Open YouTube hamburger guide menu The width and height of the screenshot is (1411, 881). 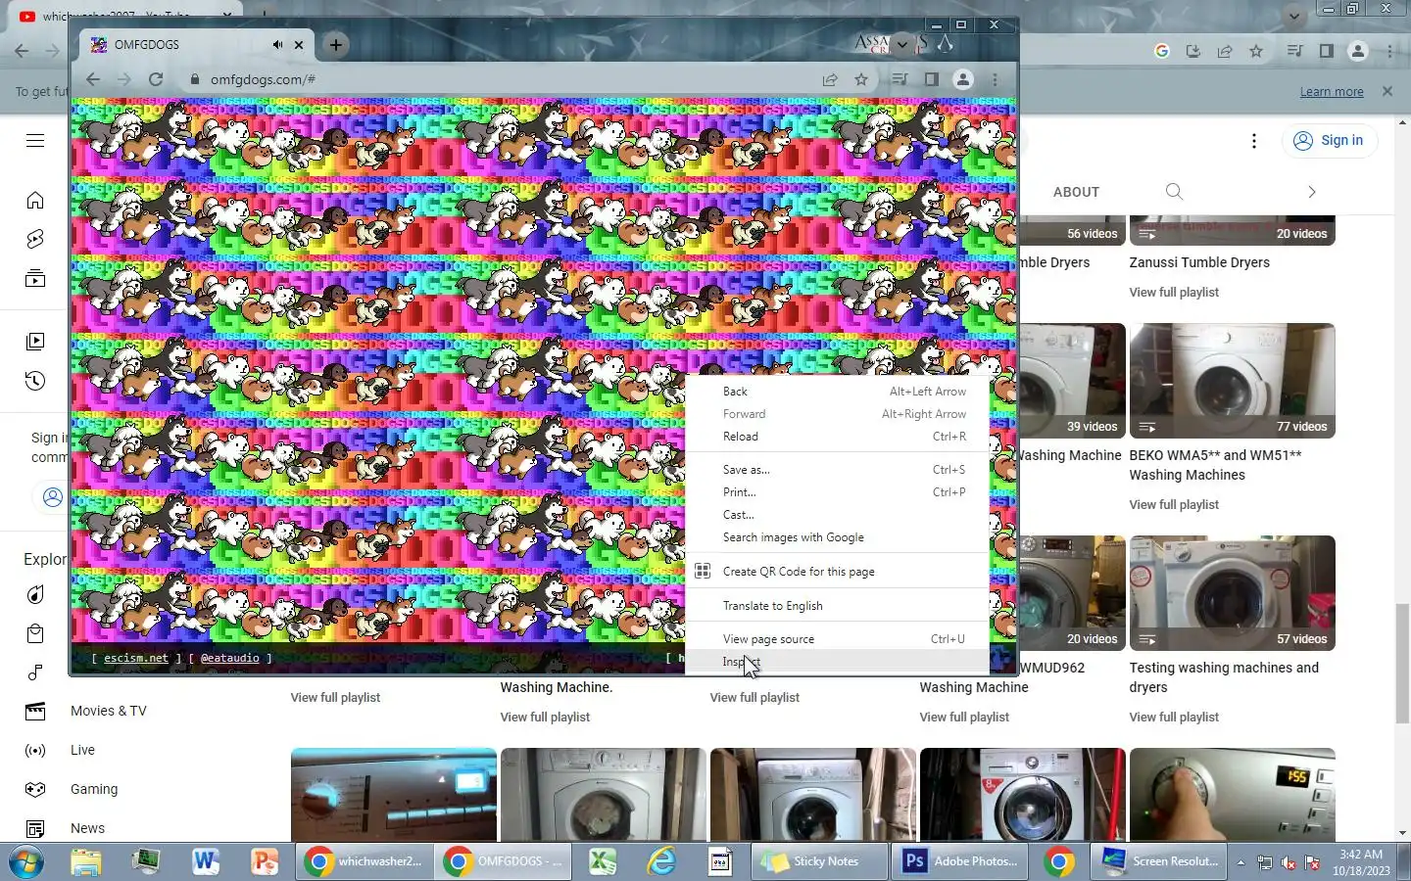click(35, 141)
